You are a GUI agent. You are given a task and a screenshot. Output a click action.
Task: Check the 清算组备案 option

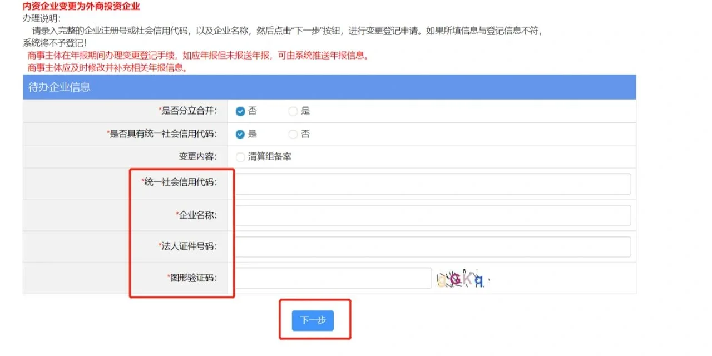point(240,157)
